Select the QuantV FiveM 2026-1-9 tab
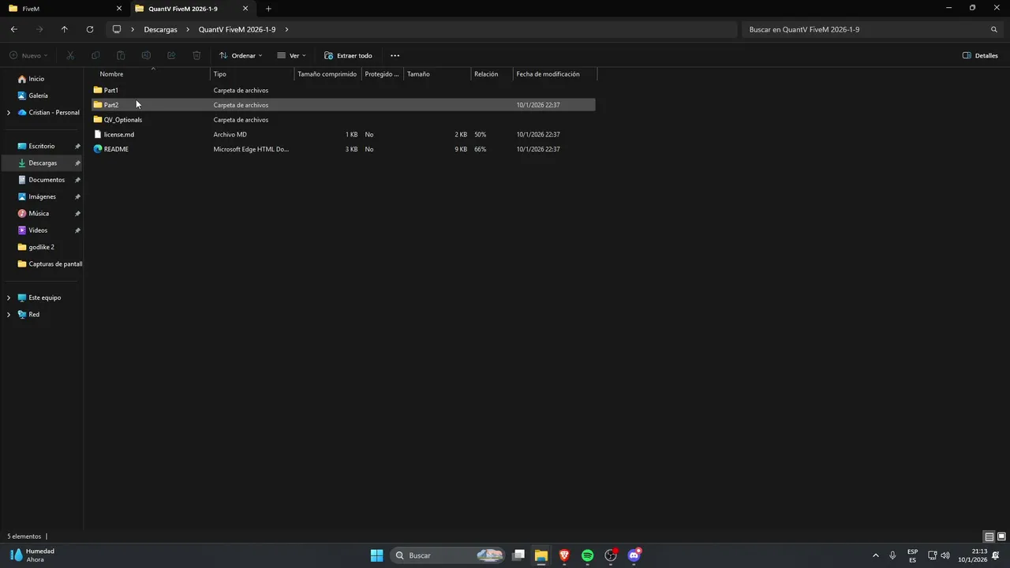Screen dimensions: 1010x568 coord(193,9)
